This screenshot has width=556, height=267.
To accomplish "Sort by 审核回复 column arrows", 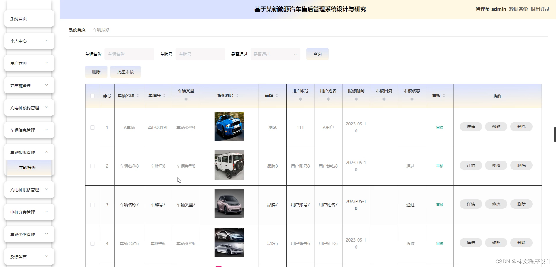I will point(384,99).
